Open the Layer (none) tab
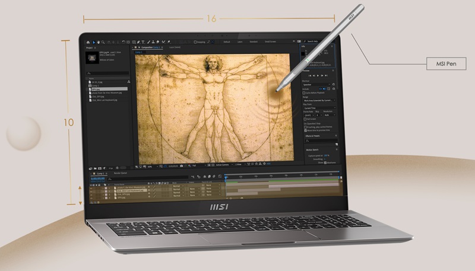The width and height of the screenshot is (475, 271). tap(175, 47)
